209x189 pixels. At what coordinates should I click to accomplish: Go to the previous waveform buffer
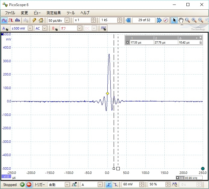(128, 20)
